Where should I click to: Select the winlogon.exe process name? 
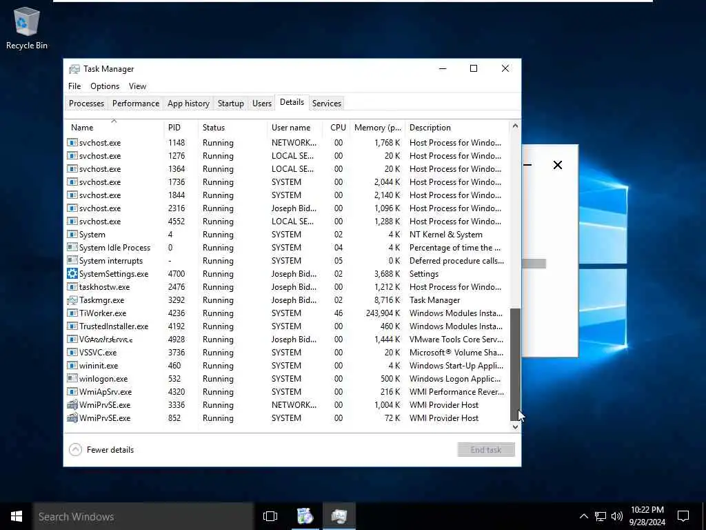[103, 379]
